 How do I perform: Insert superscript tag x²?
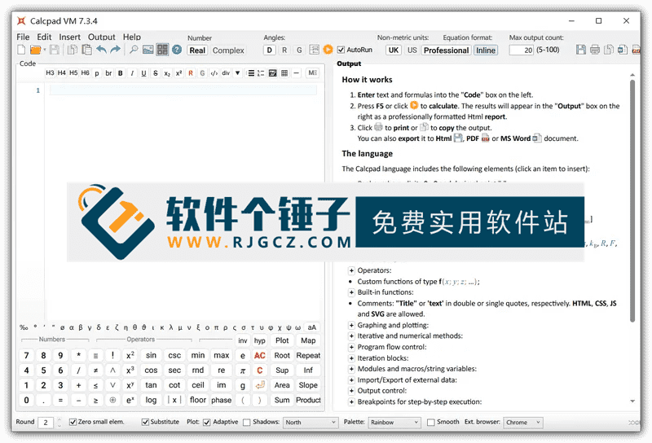[x=178, y=73]
